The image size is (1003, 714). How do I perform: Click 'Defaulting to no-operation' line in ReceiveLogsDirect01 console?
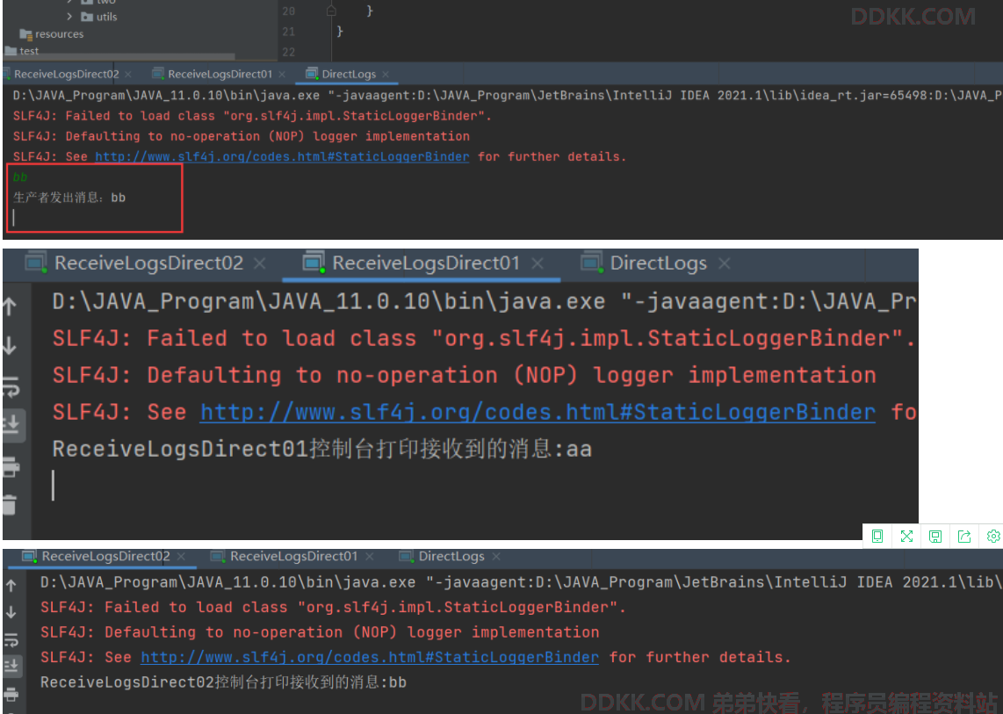[x=465, y=375]
